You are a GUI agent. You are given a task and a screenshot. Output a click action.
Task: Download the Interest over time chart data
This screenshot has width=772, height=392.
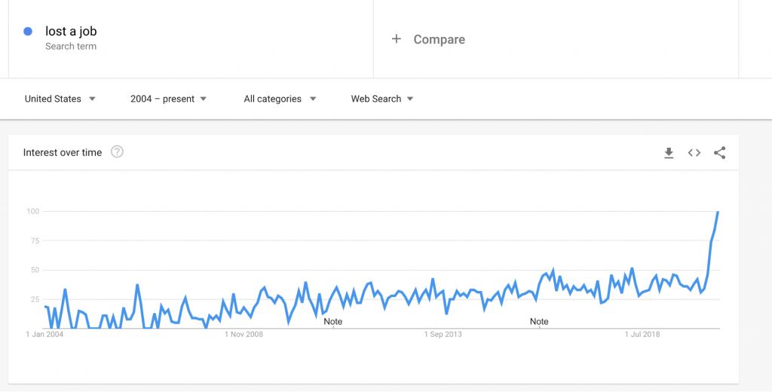point(669,153)
